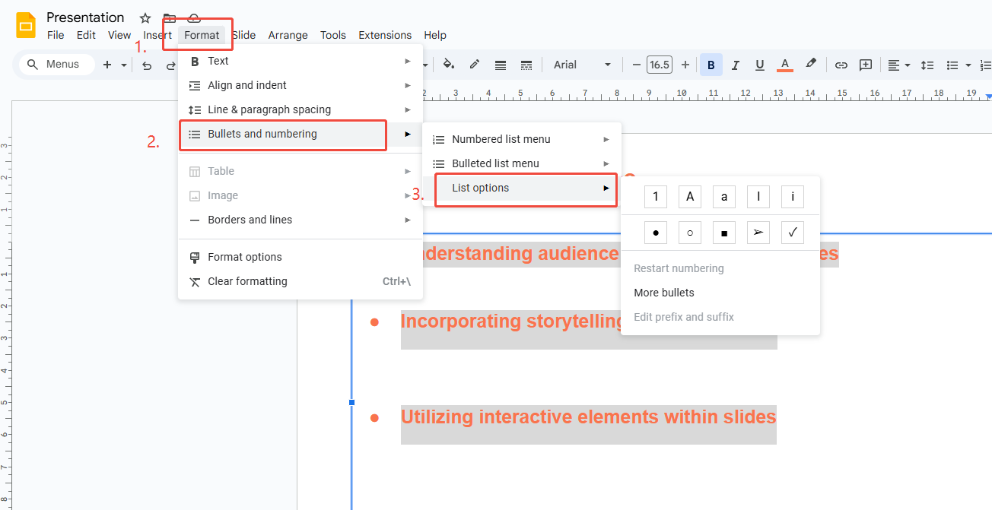
Task: Click the insert link icon
Action: pyautogui.click(x=841, y=65)
